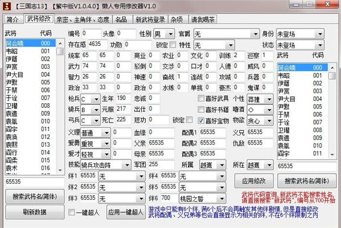The height and width of the screenshot is (228, 341).
Task: Open the 杂项 tab
Action: [177, 19]
